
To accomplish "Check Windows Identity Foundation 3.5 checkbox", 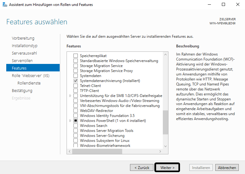I will [x=76, y=115].
